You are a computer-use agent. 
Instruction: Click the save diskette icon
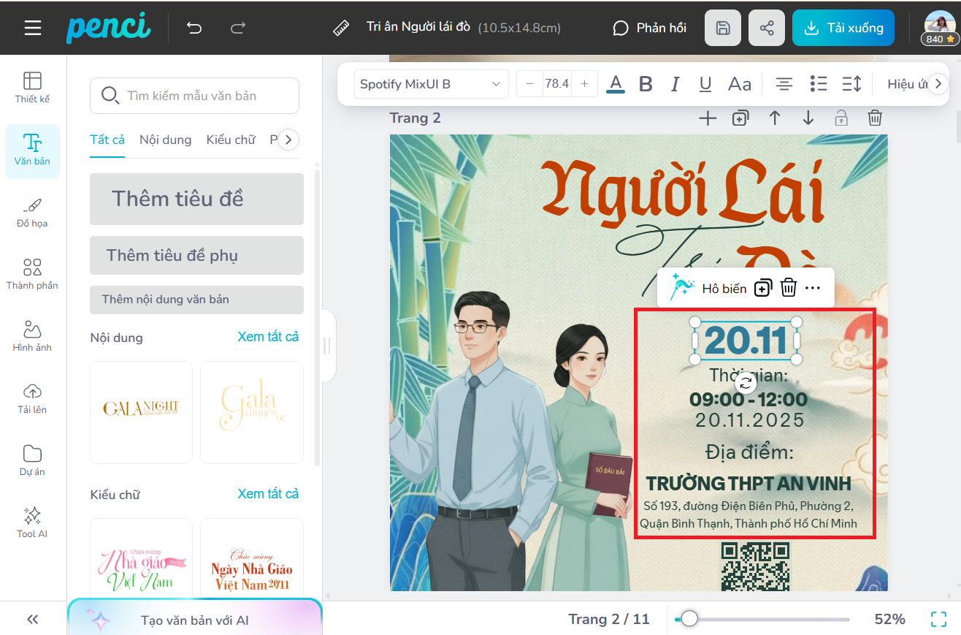(x=722, y=28)
